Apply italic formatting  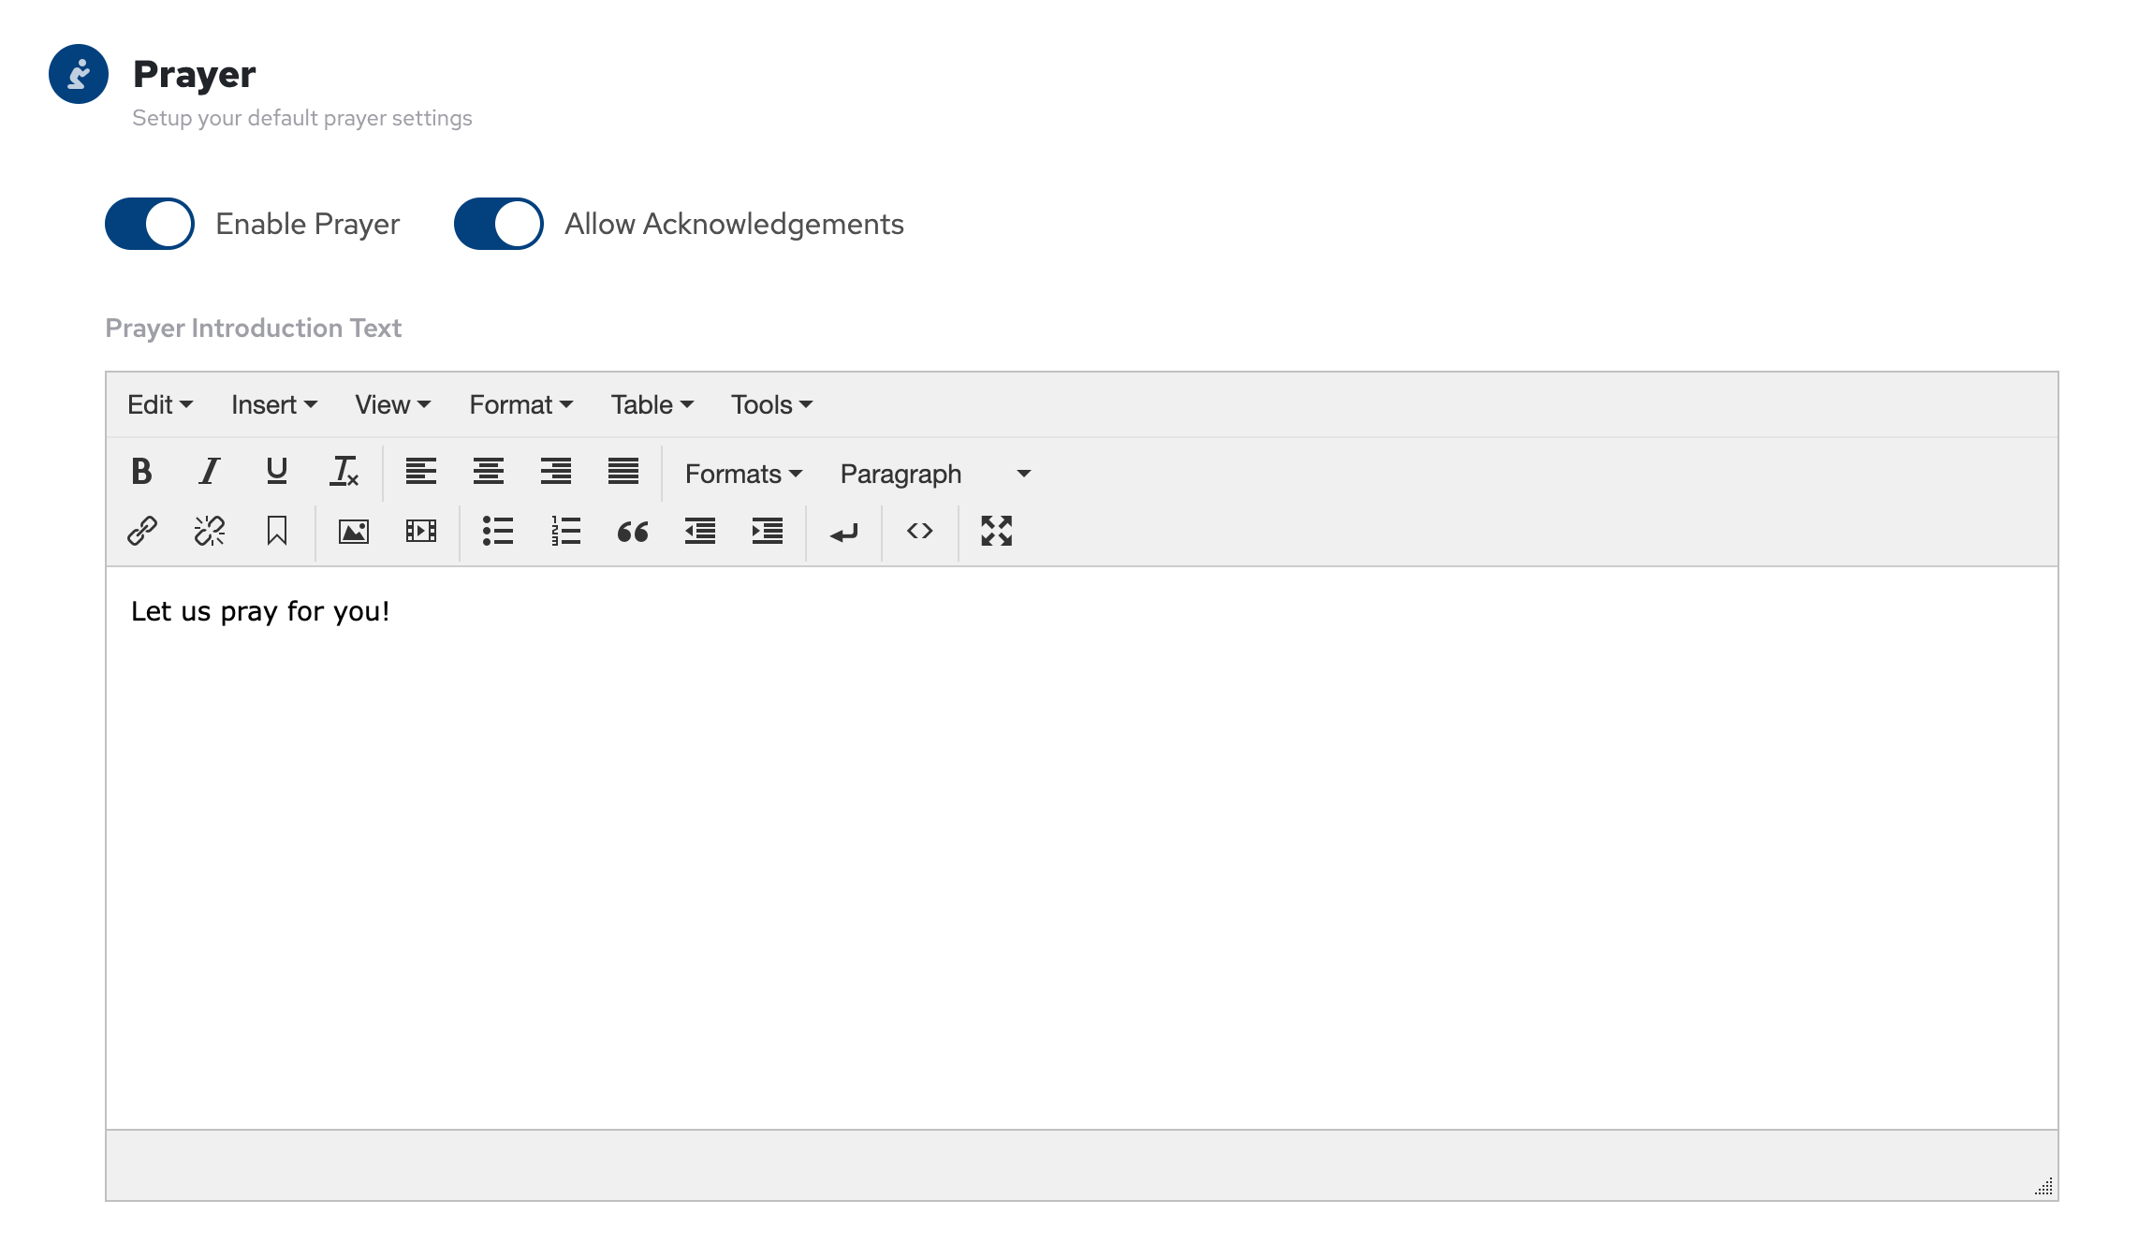(210, 472)
